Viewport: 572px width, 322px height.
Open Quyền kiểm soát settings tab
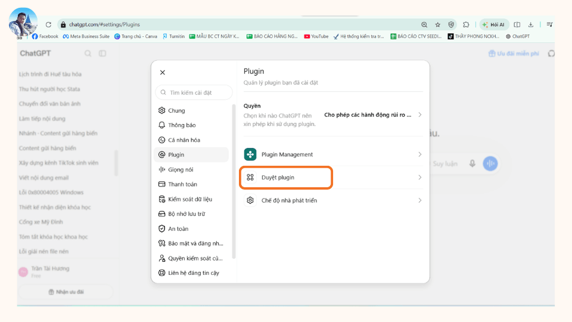click(191, 258)
